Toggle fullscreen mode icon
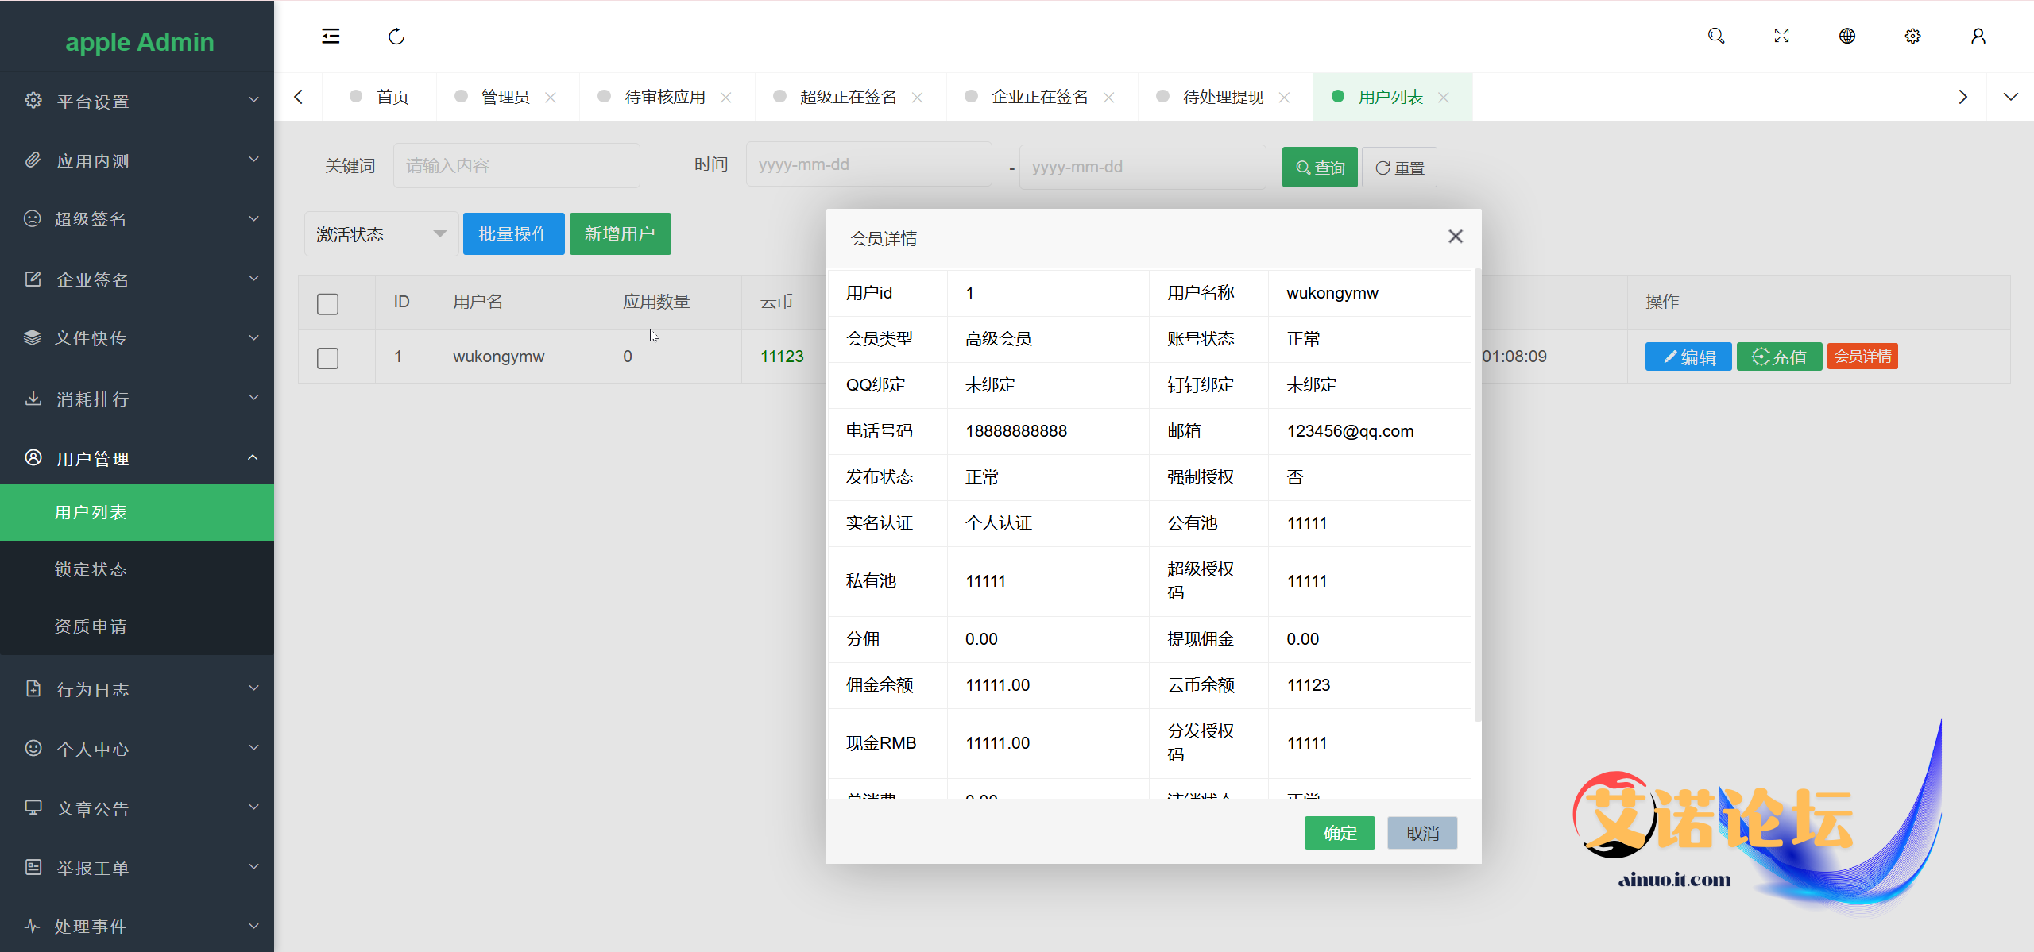The height and width of the screenshot is (952, 2034). (x=1781, y=37)
